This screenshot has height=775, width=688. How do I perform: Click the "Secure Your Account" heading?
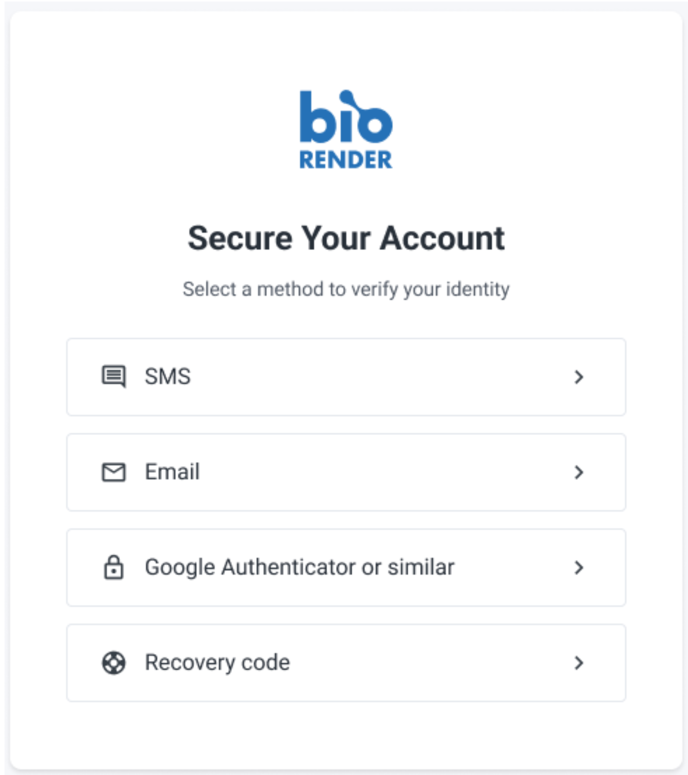click(346, 238)
